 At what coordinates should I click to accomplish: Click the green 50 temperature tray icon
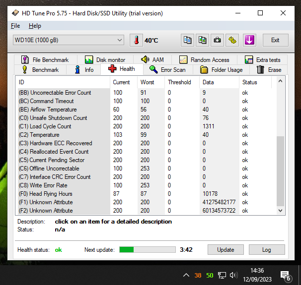(210, 276)
